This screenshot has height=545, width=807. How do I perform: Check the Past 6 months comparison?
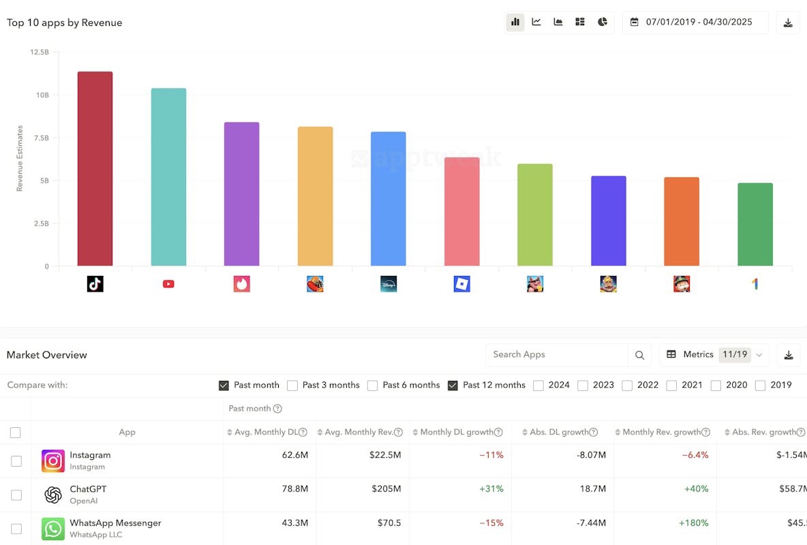point(373,386)
